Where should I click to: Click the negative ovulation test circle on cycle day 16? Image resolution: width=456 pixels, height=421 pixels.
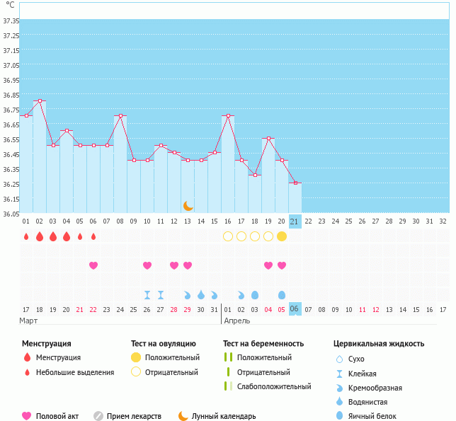point(228,236)
